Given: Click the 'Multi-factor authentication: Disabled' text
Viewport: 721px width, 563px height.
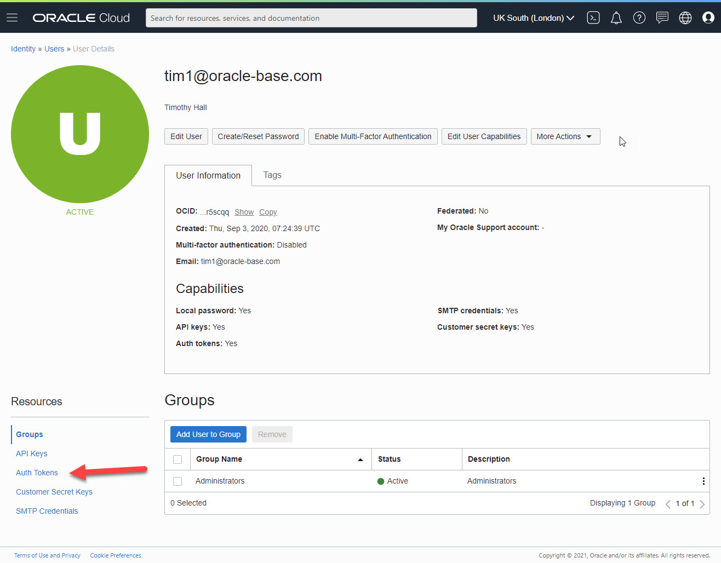Looking at the screenshot, I should coord(241,245).
